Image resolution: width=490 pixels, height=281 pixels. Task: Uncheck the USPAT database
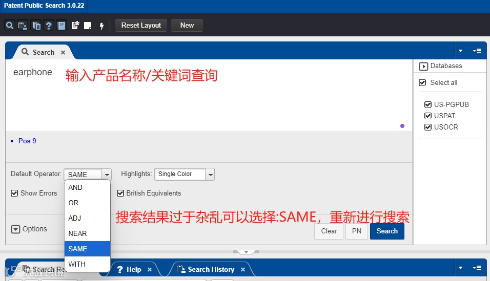[x=428, y=116]
